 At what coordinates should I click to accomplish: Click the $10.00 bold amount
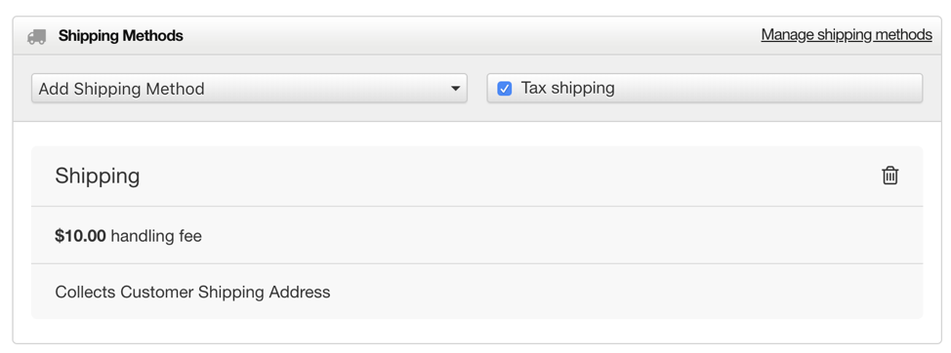tap(81, 236)
